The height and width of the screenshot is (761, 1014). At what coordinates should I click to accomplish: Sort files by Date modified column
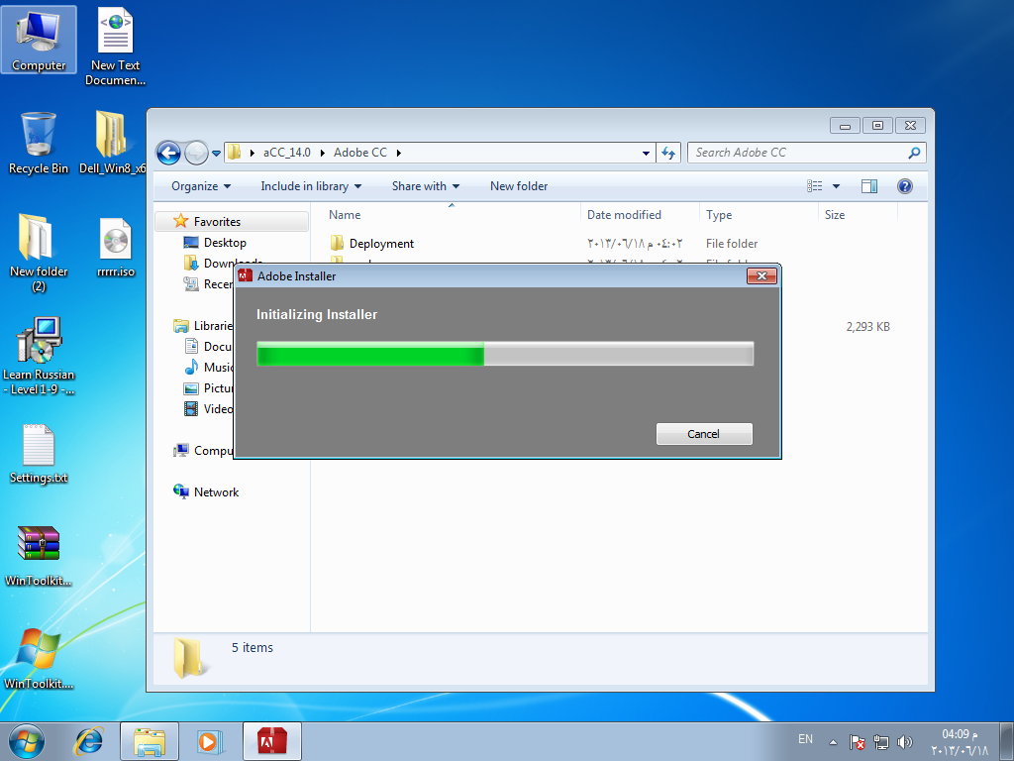pos(640,215)
